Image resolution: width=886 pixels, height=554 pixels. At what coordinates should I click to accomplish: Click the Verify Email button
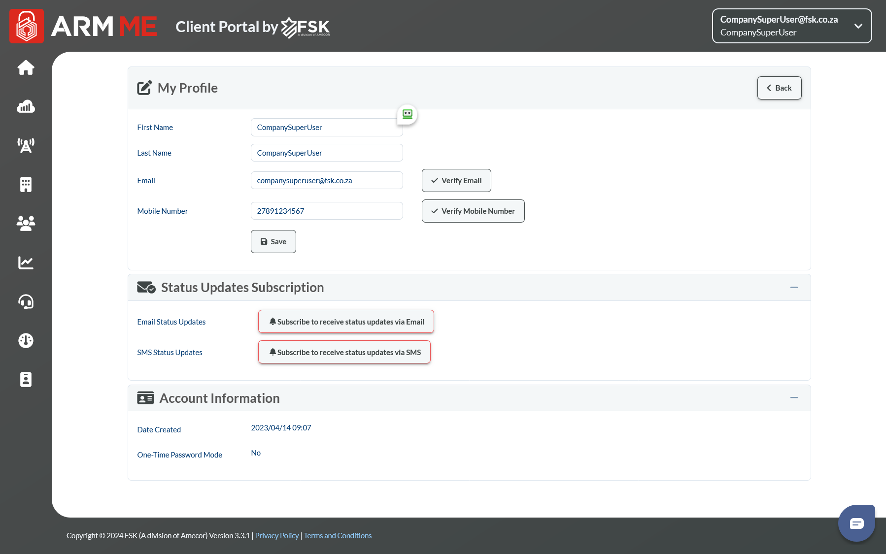[x=456, y=181]
